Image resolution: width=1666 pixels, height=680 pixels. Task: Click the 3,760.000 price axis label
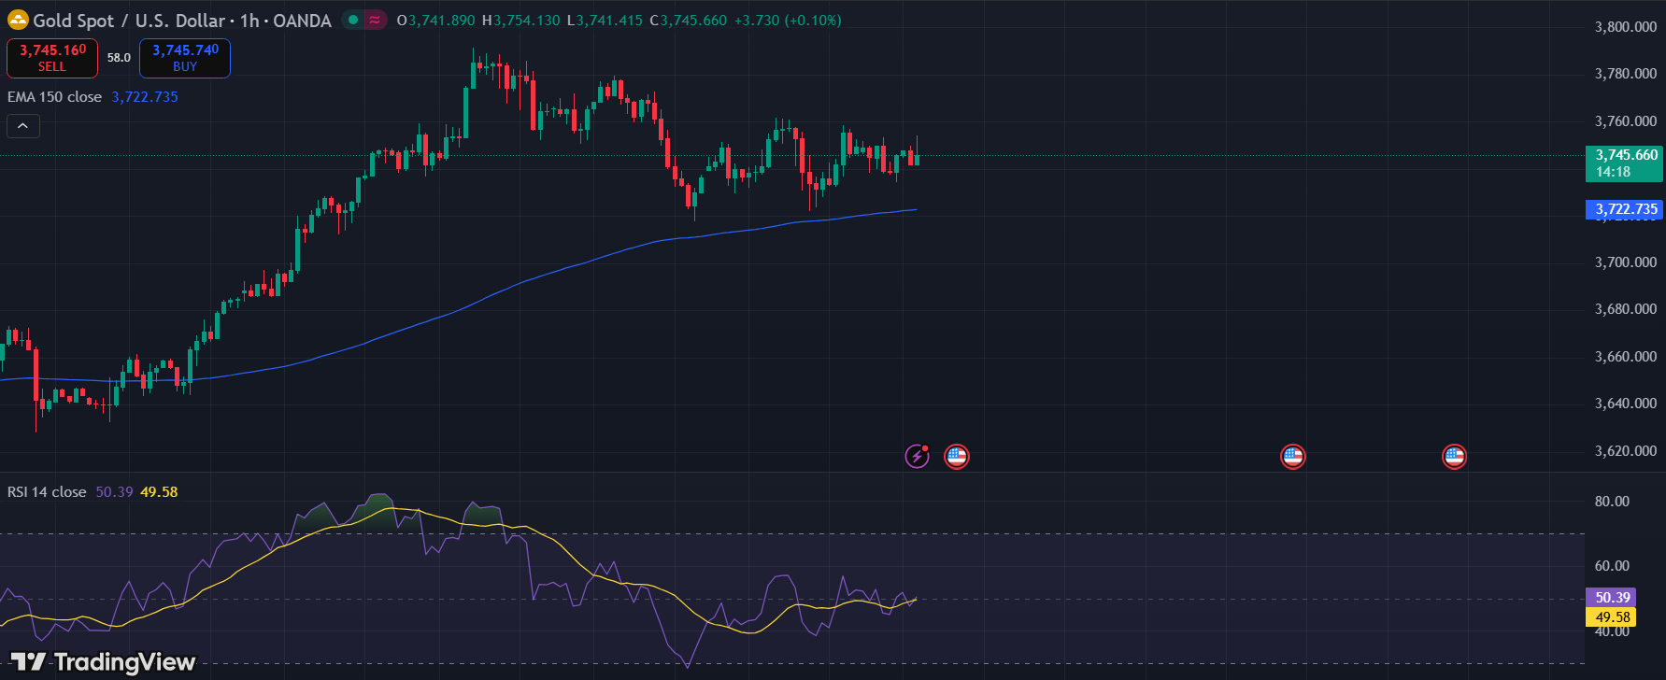1626,121
